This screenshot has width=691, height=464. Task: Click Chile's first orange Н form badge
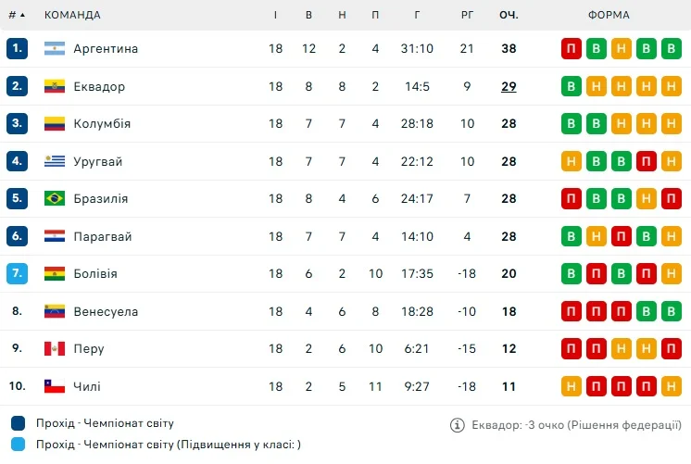pos(572,386)
